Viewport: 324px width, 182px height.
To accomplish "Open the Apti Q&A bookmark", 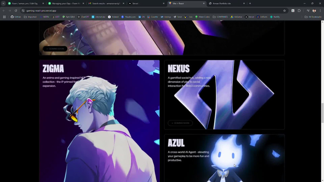I will tap(68, 17).
